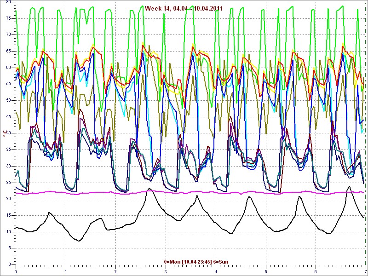The image size is (368, 276).
Task: Click the y-axis tick label 30
Action: (8, 166)
